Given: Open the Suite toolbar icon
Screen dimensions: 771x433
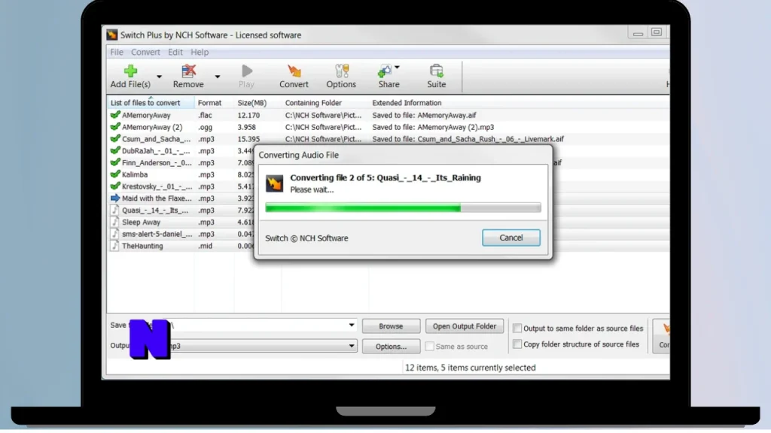Looking at the screenshot, I should click(436, 71).
